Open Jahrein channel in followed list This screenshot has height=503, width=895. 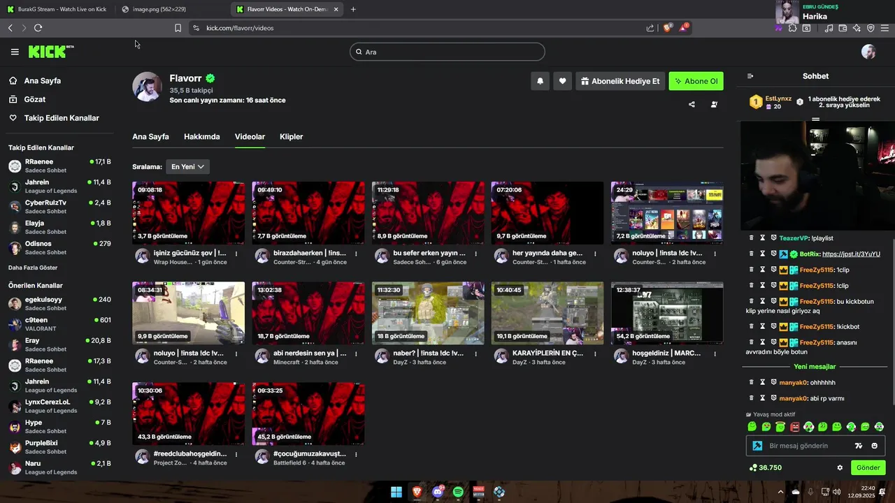(59, 186)
